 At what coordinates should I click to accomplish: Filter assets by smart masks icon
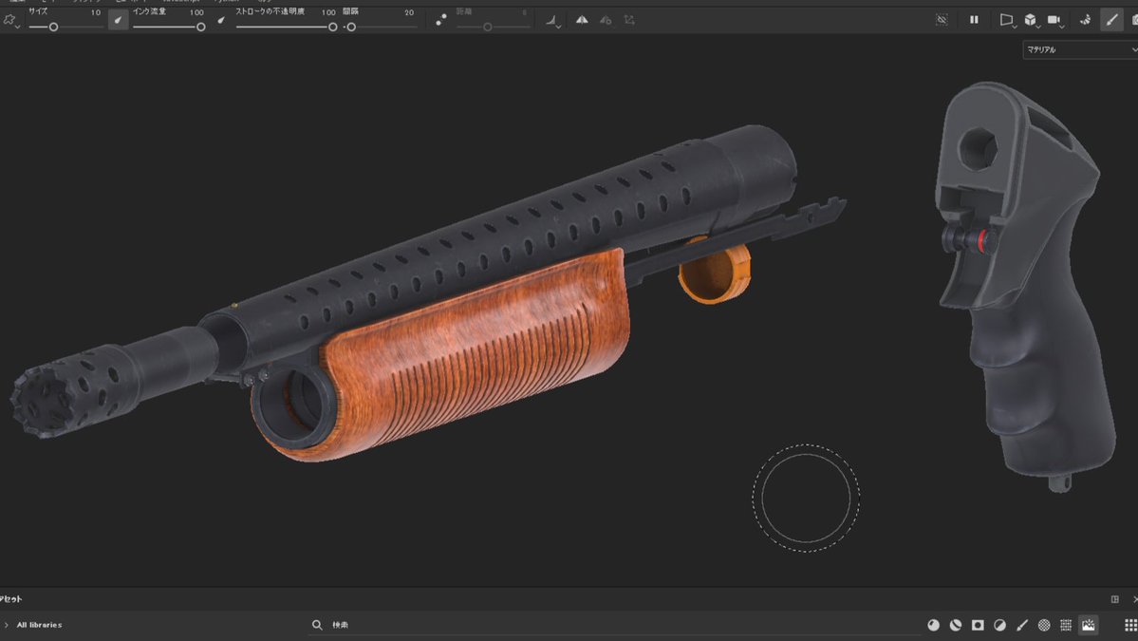tap(978, 625)
